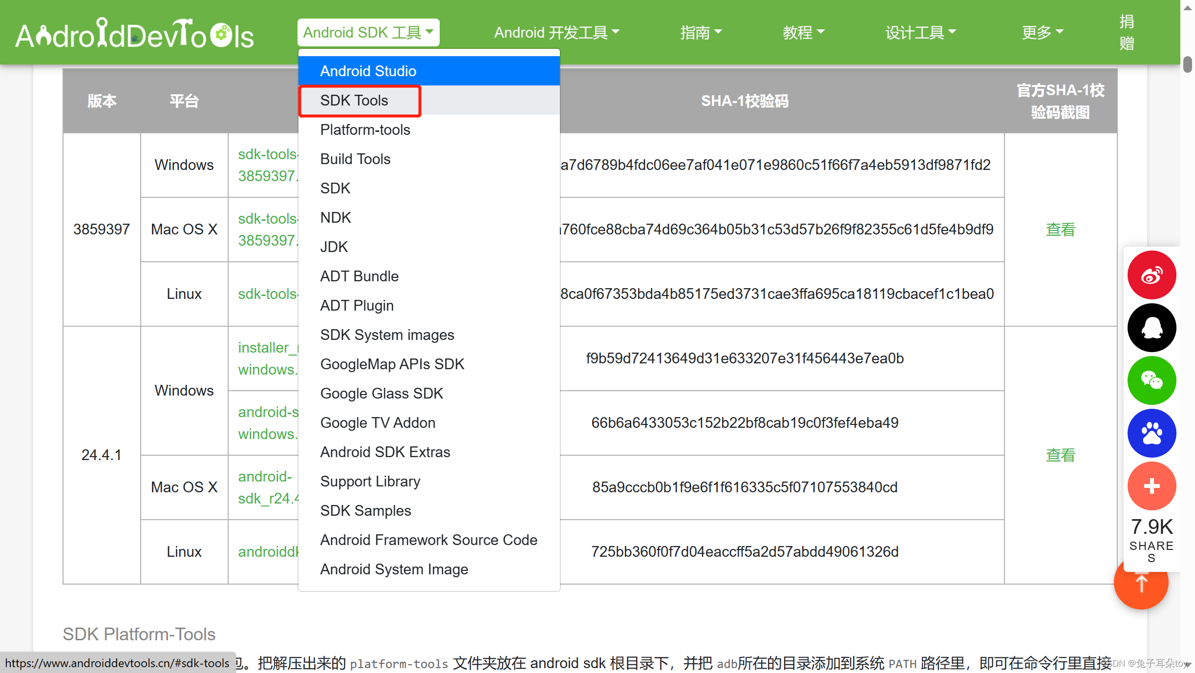Choose Build Tools in the dropdown
Viewport: 1195px width, 673px height.
429,159
